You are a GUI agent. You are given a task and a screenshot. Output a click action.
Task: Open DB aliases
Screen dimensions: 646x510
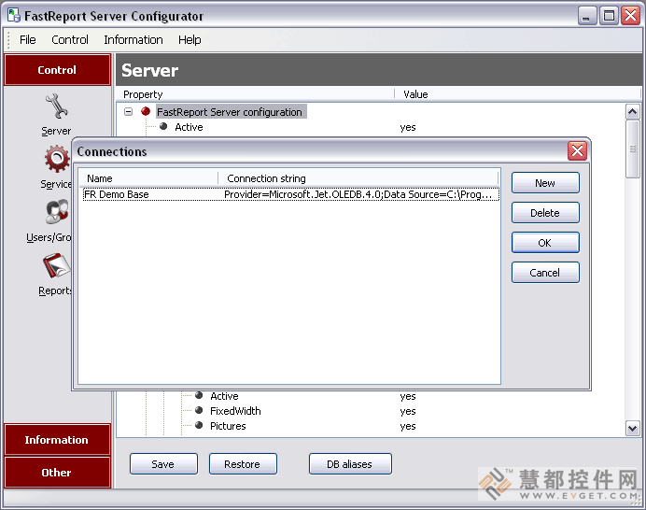(x=350, y=464)
